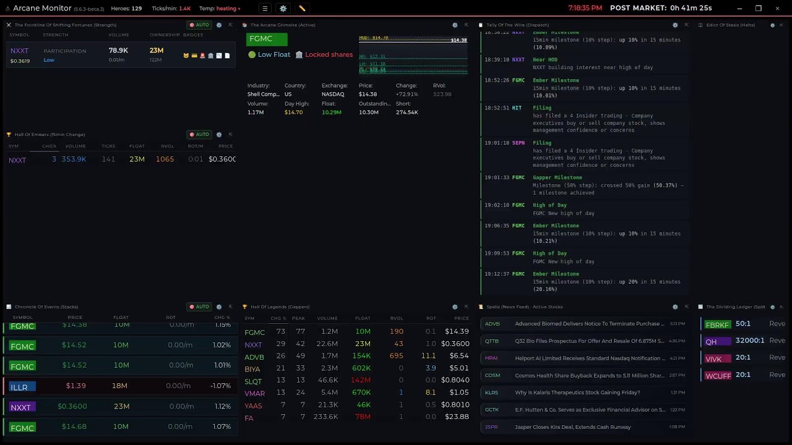The width and height of the screenshot is (792, 445).
Task: Click pop-out arrow of Frontline Of Shifting Fortunes panel
Action: click(230, 25)
